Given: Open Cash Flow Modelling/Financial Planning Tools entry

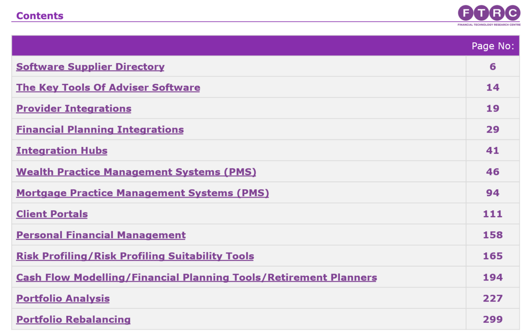Looking at the screenshot, I should [196, 277].
